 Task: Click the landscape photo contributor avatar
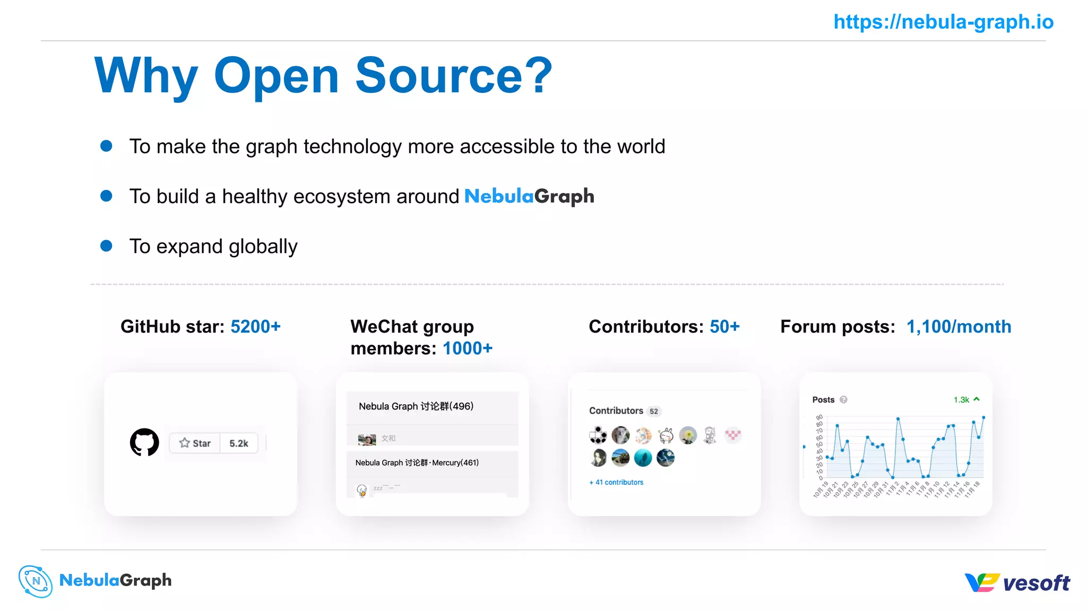click(x=620, y=458)
